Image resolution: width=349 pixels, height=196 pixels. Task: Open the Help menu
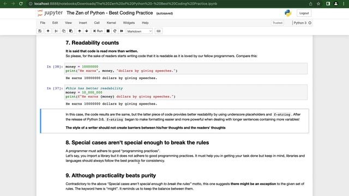145,23
